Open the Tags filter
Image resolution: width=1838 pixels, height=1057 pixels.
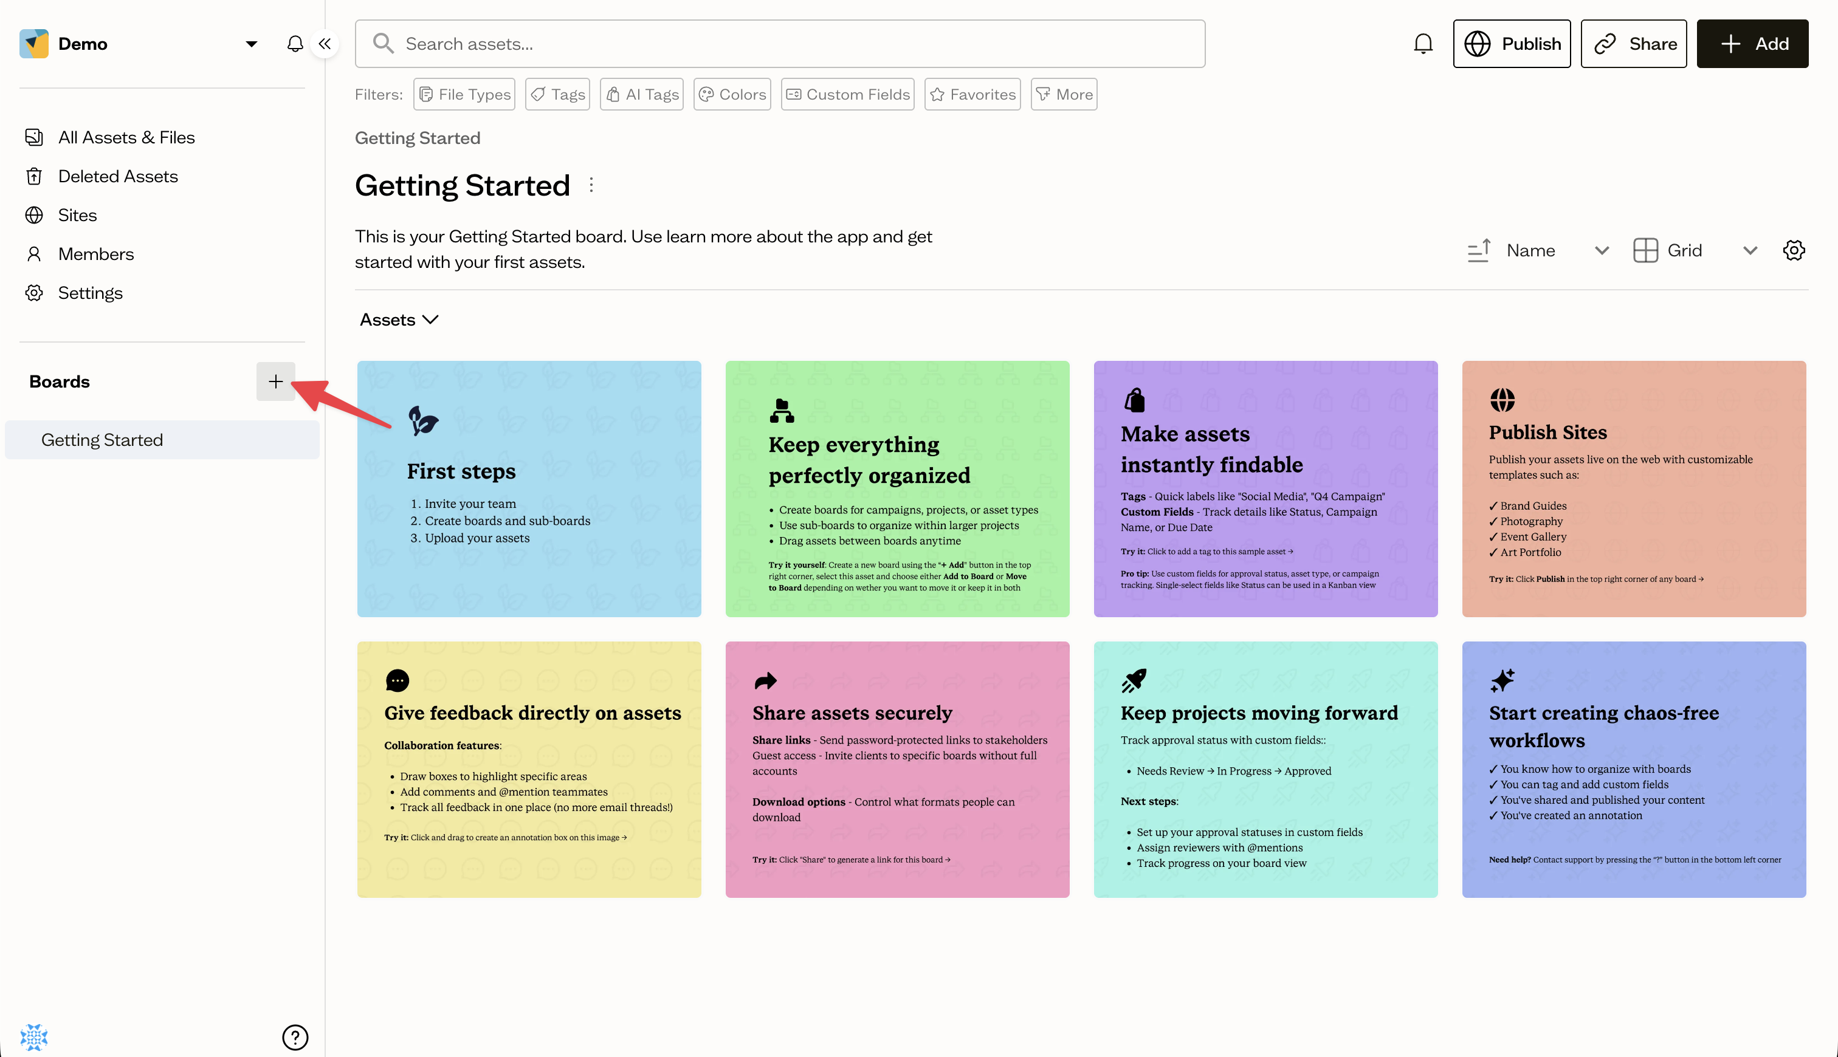557,94
